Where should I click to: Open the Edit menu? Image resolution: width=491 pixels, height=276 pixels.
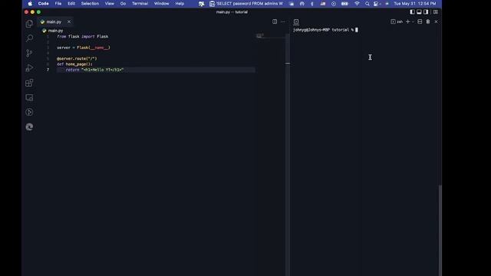coord(71,3)
